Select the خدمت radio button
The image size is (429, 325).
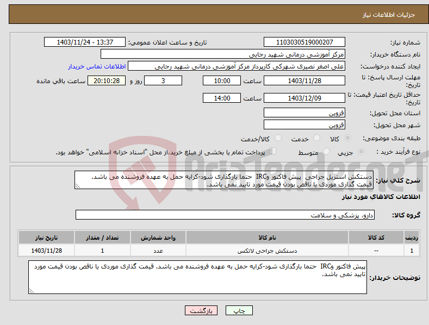coord(316,138)
